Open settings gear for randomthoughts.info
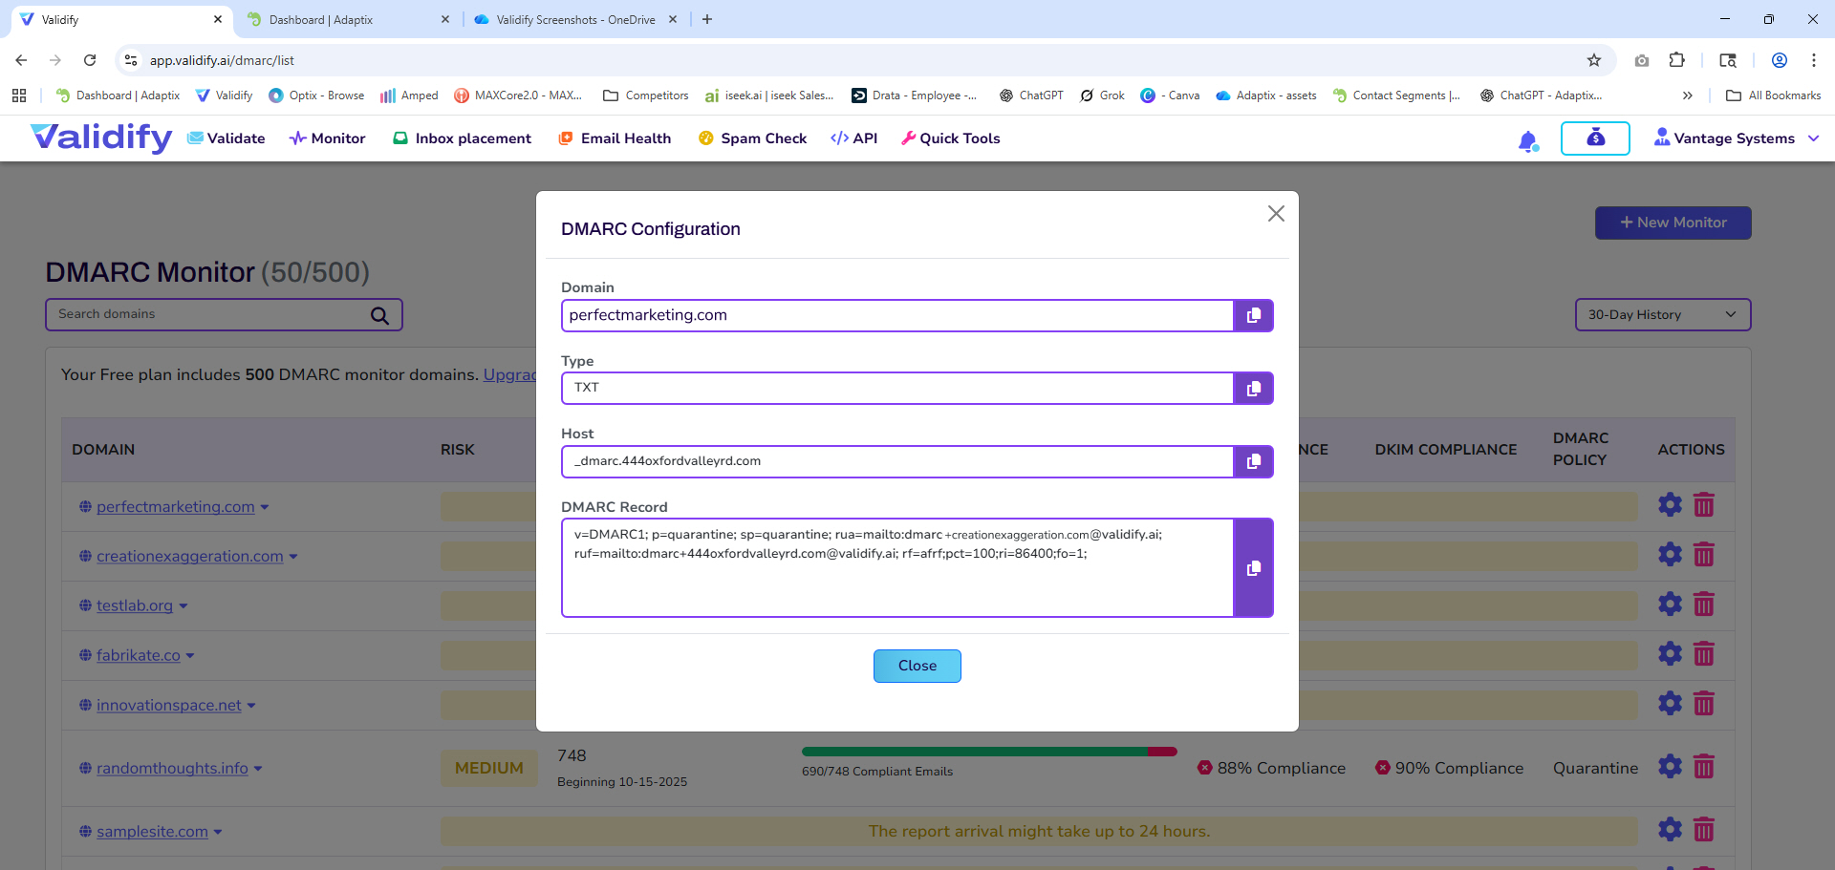 tap(1670, 767)
